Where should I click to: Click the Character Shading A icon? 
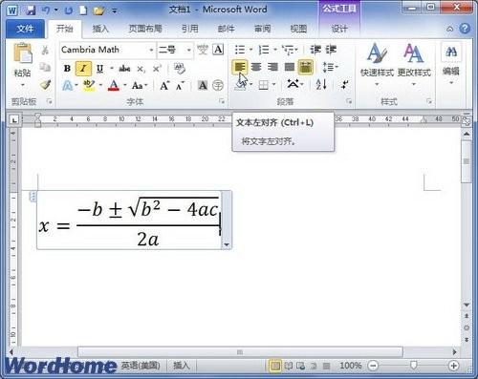(203, 85)
